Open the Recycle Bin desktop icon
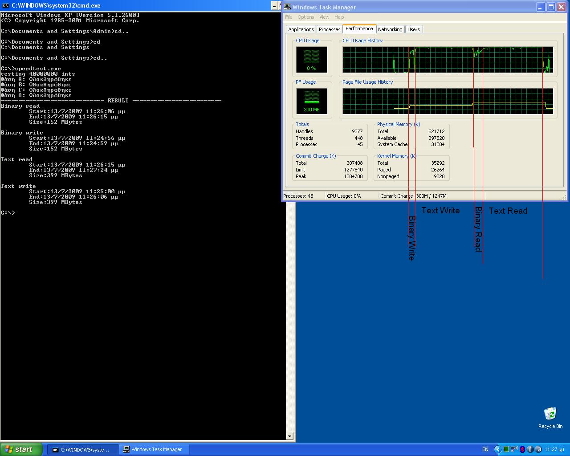The width and height of the screenshot is (570, 456). tap(550, 418)
